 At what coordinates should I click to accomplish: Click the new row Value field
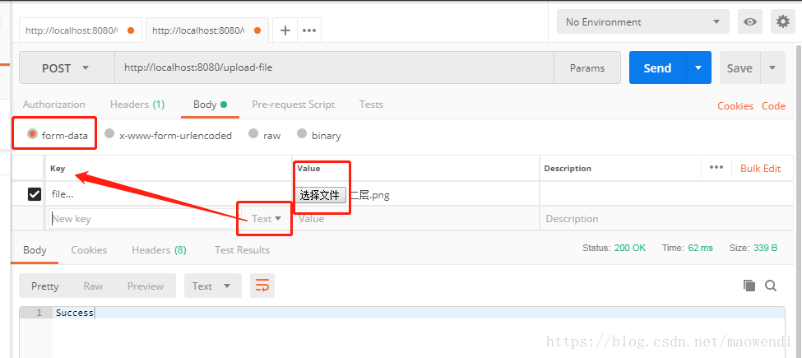click(x=416, y=219)
